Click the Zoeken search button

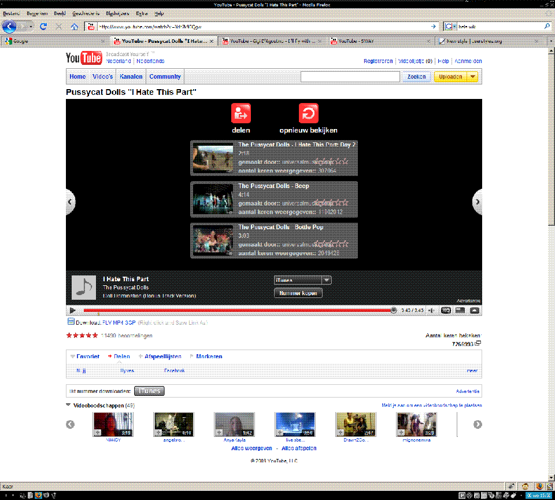click(416, 76)
